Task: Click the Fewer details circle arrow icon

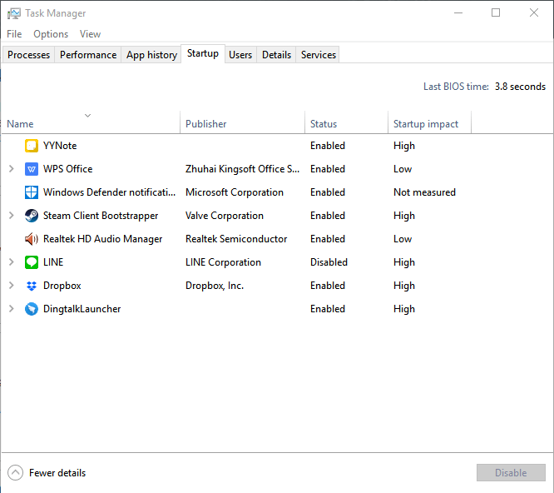Action: point(15,473)
